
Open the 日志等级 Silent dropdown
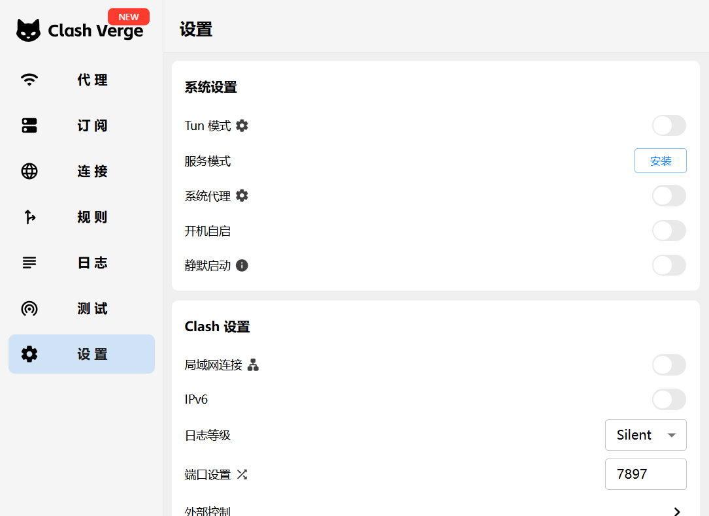point(646,434)
